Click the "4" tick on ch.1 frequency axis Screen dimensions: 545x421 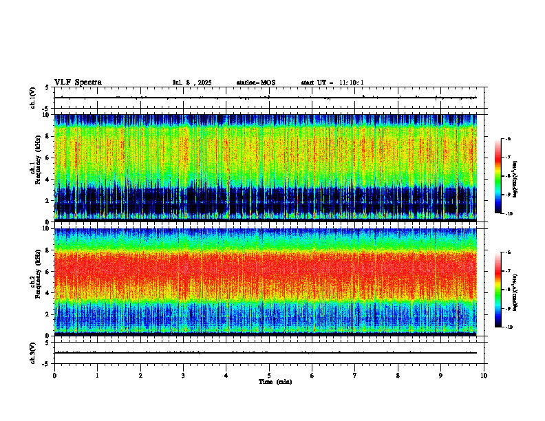[x=47, y=180]
